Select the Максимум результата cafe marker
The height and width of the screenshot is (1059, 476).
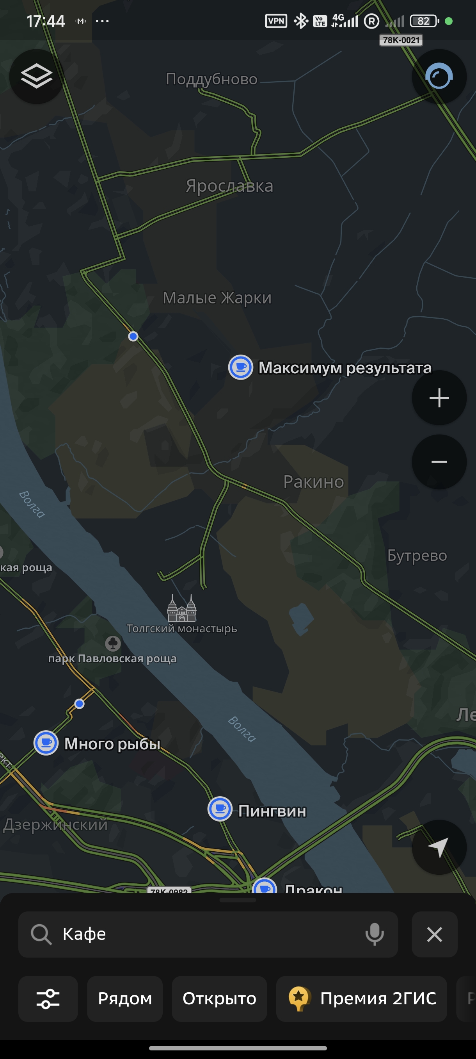point(241,367)
